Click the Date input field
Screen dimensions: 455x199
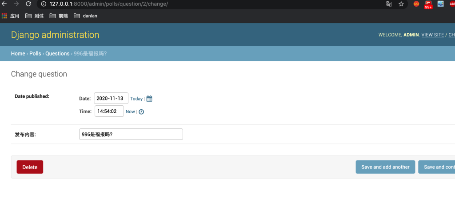[x=111, y=98]
